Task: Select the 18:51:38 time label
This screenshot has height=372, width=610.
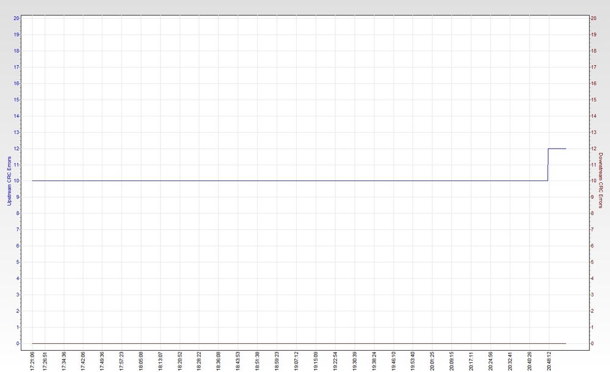Action: pos(257,362)
